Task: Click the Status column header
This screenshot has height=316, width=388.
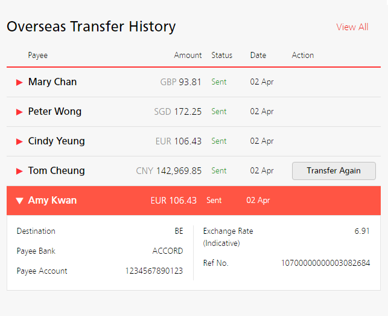Action: point(221,56)
